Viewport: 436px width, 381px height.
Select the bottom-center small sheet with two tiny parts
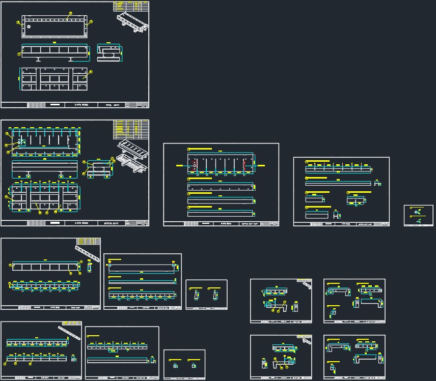click(x=184, y=364)
